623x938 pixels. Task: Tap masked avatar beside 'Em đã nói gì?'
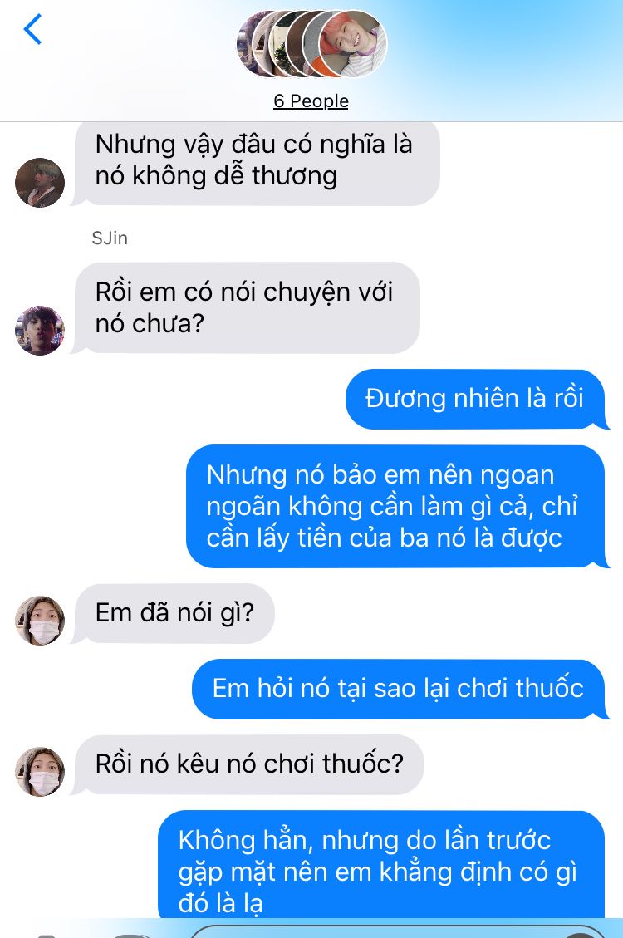click(x=40, y=621)
